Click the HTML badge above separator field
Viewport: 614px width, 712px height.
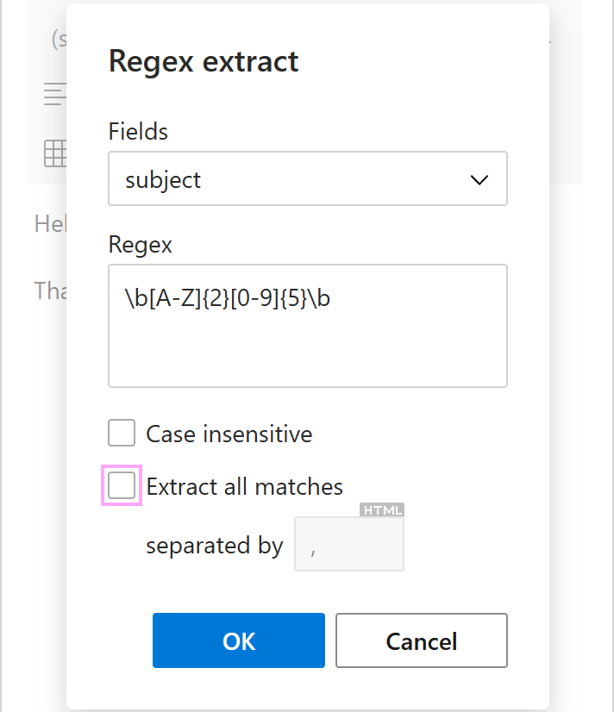pos(382,510)
